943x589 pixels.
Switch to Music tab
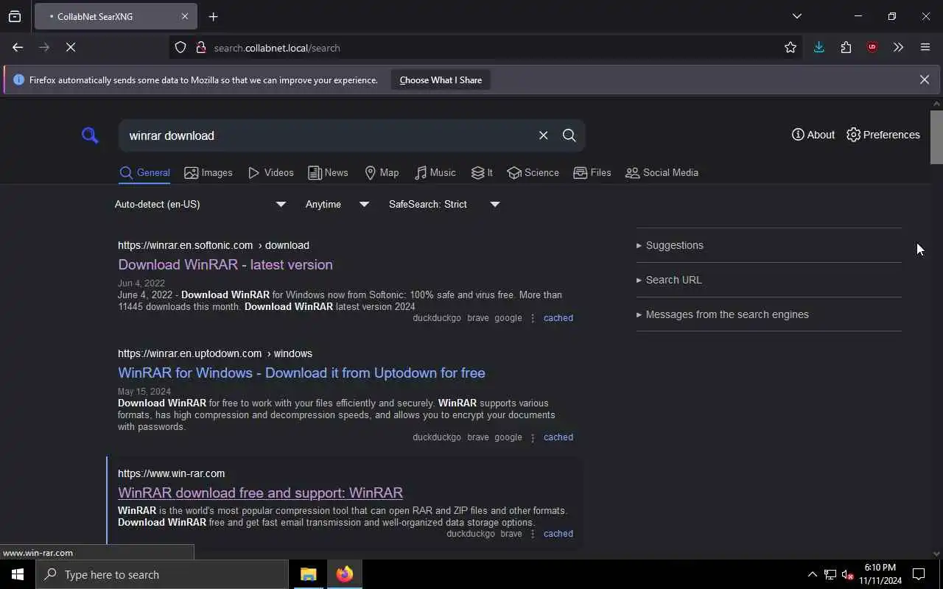(x=435, y=173)
